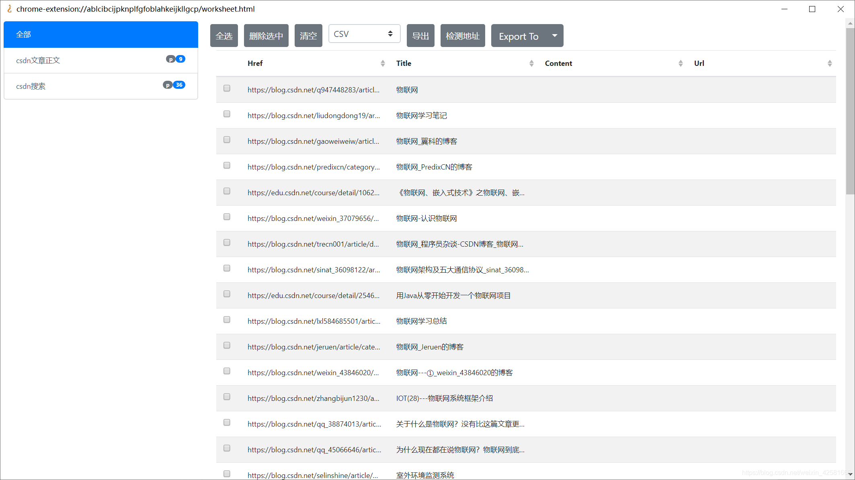Click the 检测地址 check address button
Image resolution: width=855 pixels, height=480 pixels.
463,36
